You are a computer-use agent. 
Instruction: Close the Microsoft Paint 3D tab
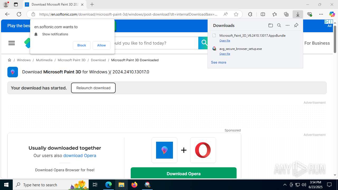[x=82, y=4]
